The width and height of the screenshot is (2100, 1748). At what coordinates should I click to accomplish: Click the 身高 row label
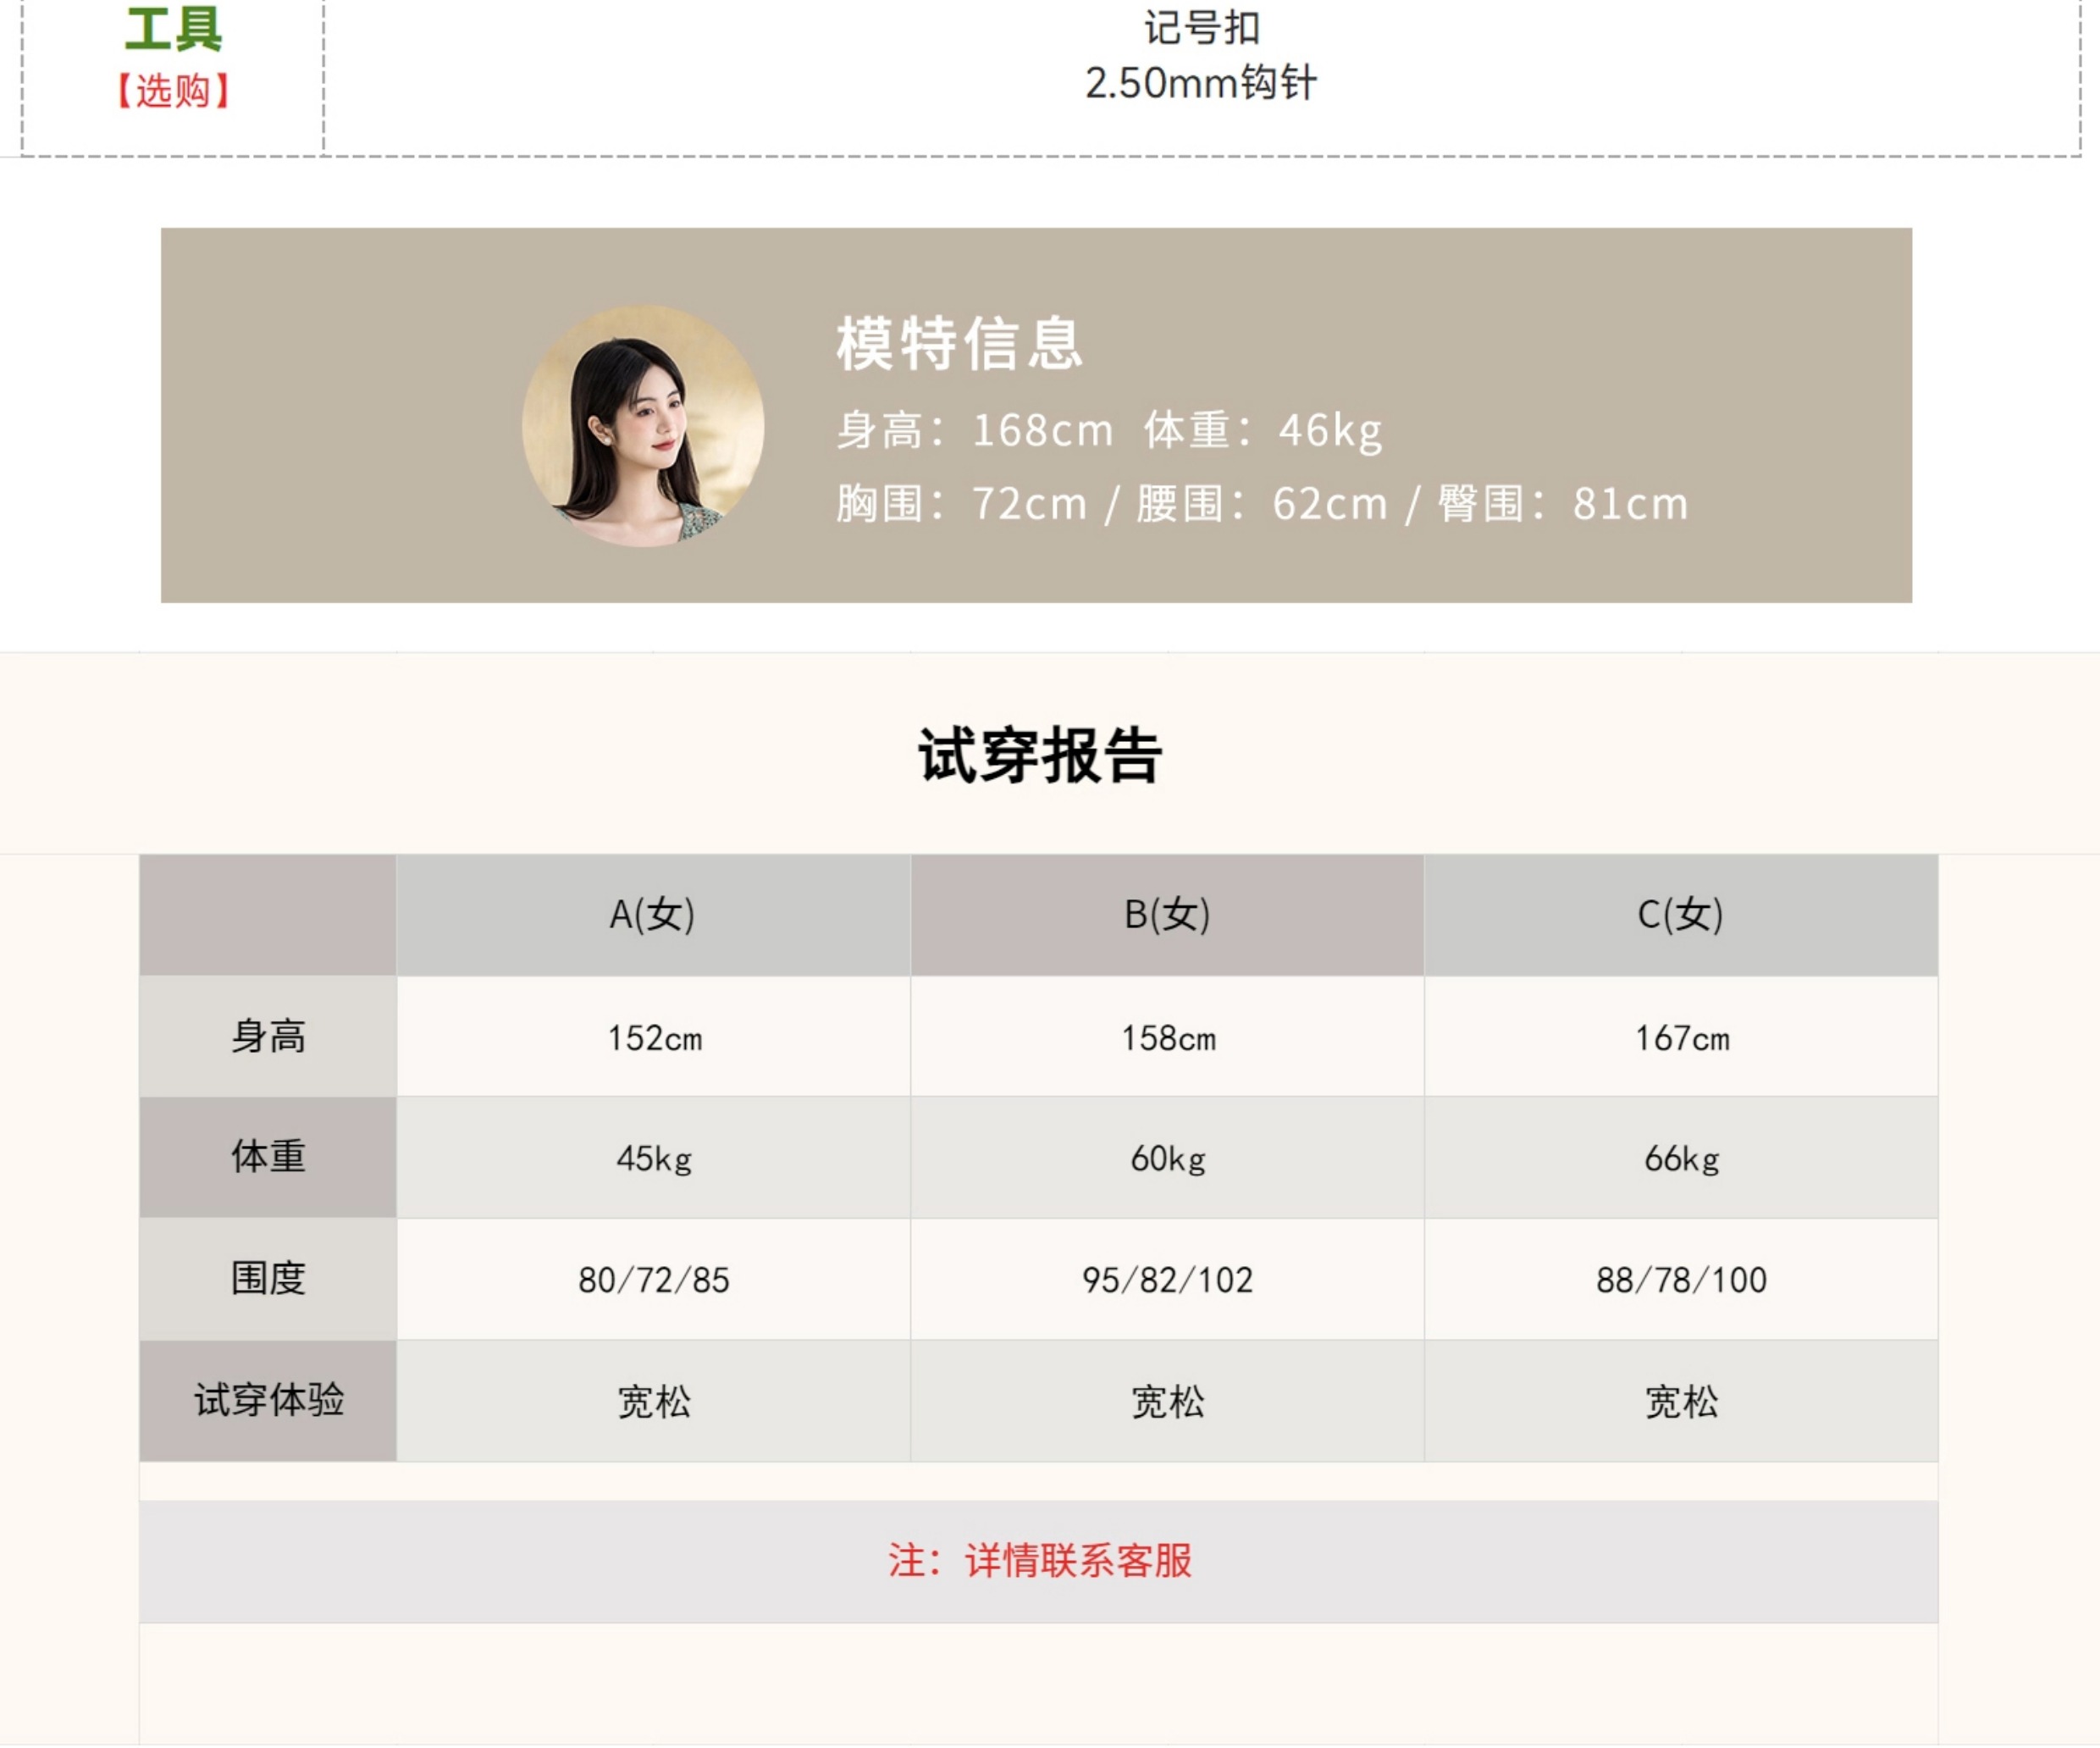tap(268, 1036)
